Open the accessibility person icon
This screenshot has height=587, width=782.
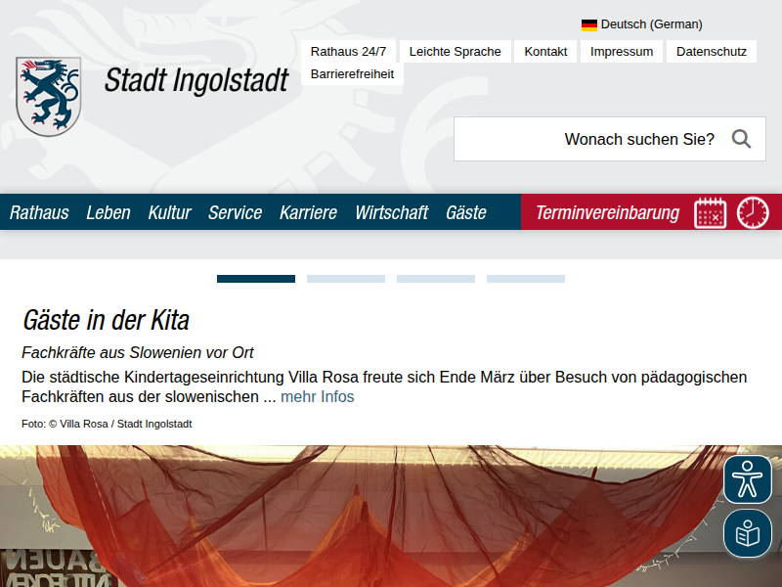(748, 479)
